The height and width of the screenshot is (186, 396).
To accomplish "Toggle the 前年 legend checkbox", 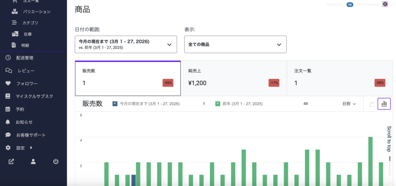I will [x=218, y=103].
